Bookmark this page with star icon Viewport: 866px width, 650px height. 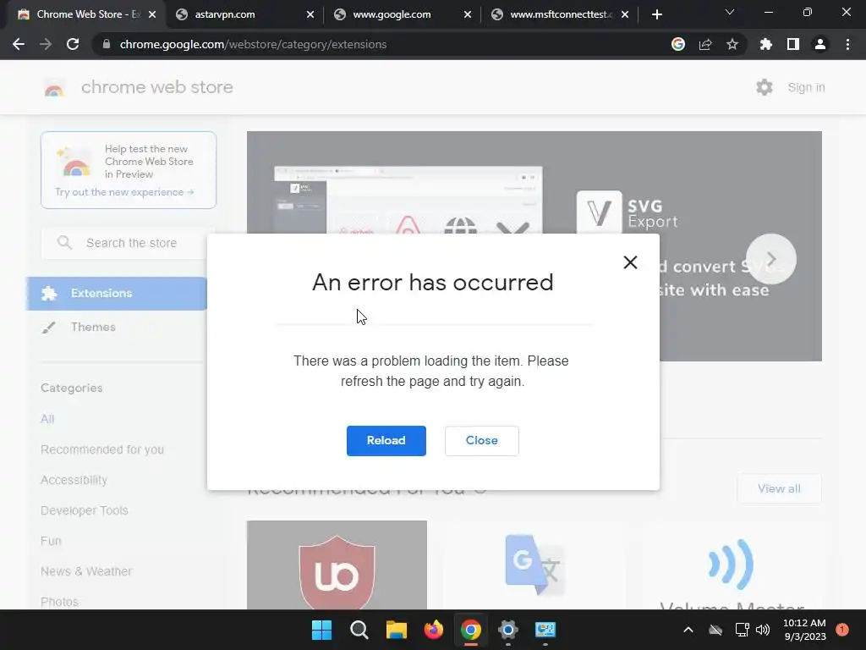pyautogui.click(x=732, y=44)
